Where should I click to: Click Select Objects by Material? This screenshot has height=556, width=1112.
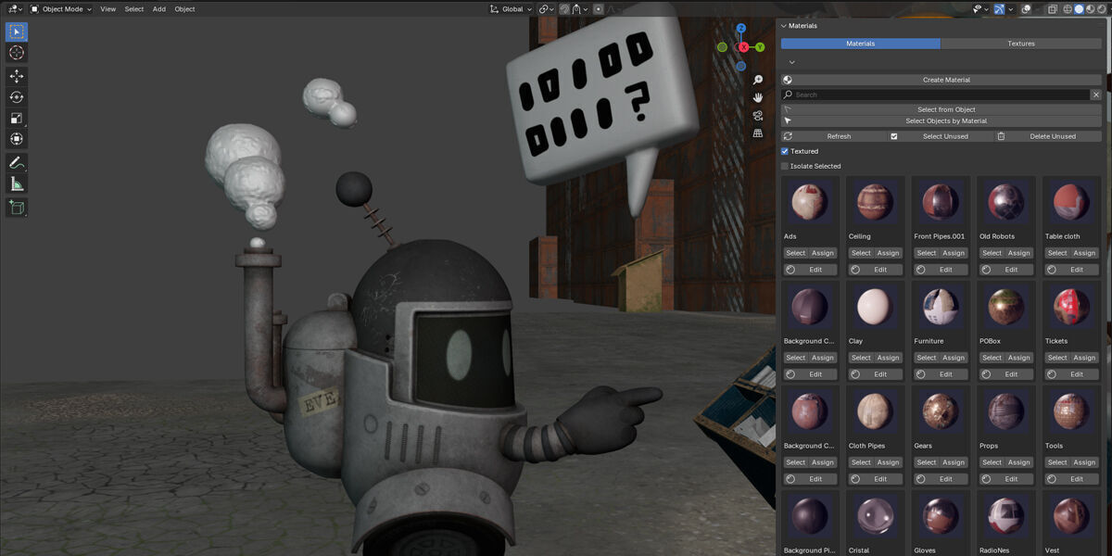[x=941, y=120]
